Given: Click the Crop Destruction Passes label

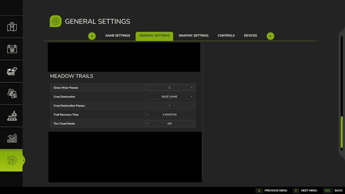Looking at the screenshot, I should coord(69,106).
